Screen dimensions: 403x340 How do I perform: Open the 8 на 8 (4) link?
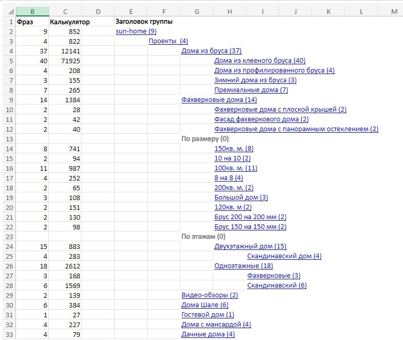[229, 178]
